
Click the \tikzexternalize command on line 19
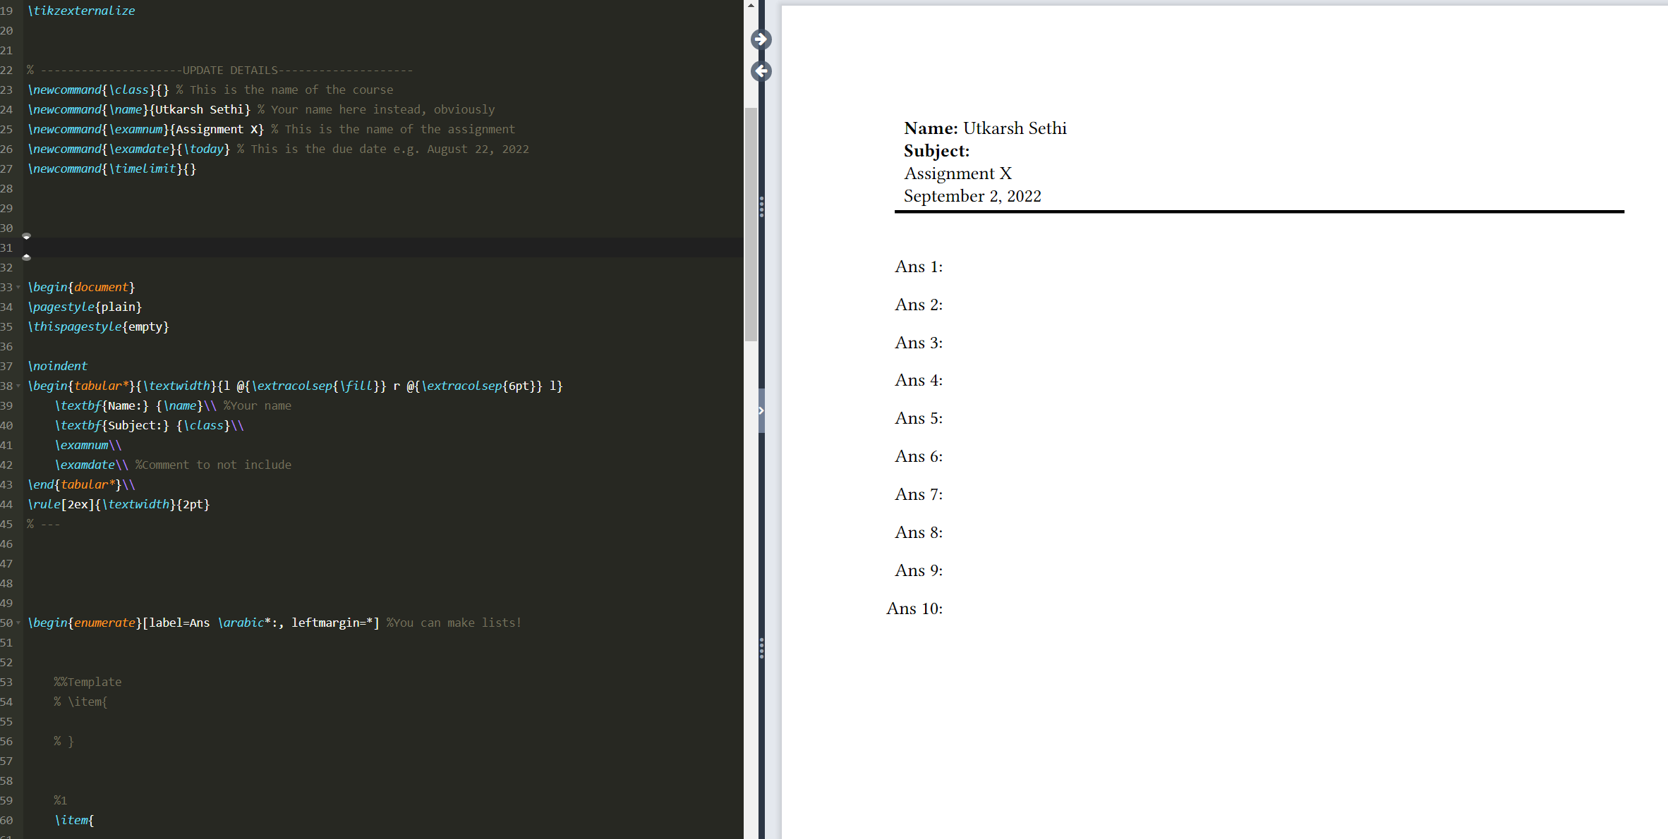click(81, 11)
